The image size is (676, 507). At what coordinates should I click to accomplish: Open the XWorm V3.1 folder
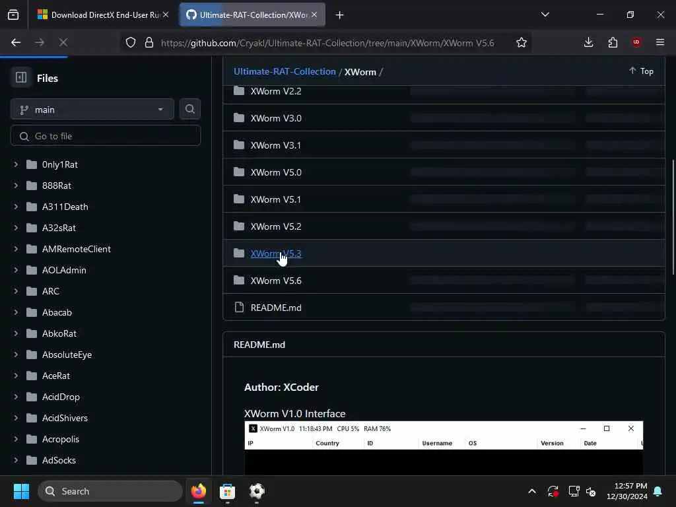click(276, 145)
